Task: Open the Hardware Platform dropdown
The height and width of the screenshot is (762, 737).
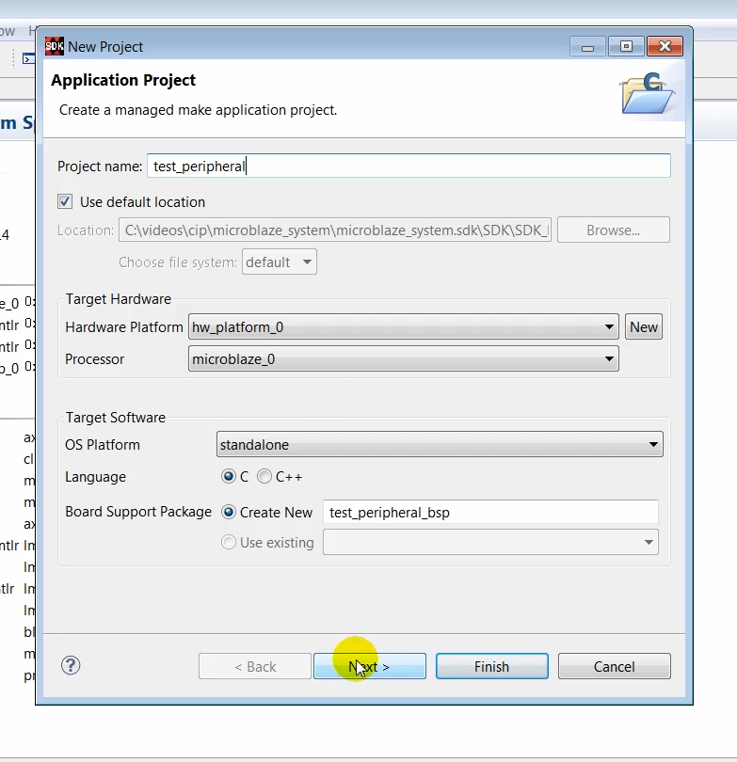Action: click(403, 326)
